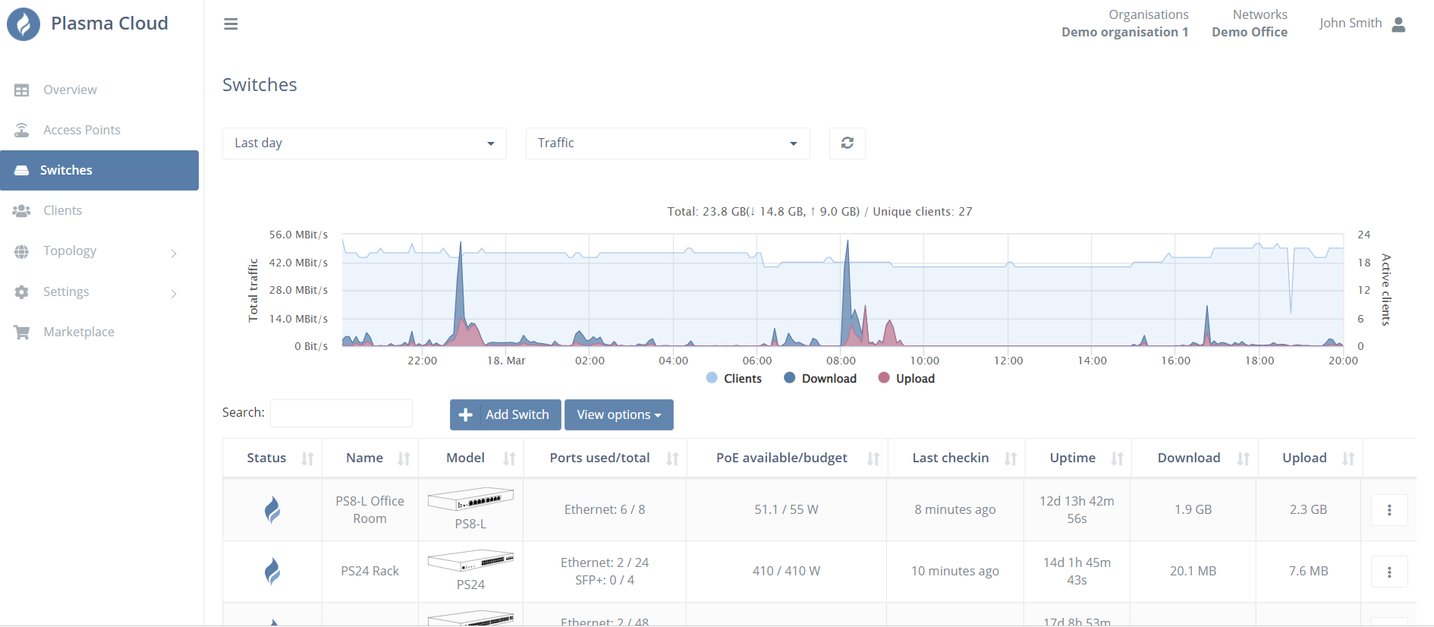Click the PS8-L model thumbnail image
1434x627 pixels.
click(470, 499)
